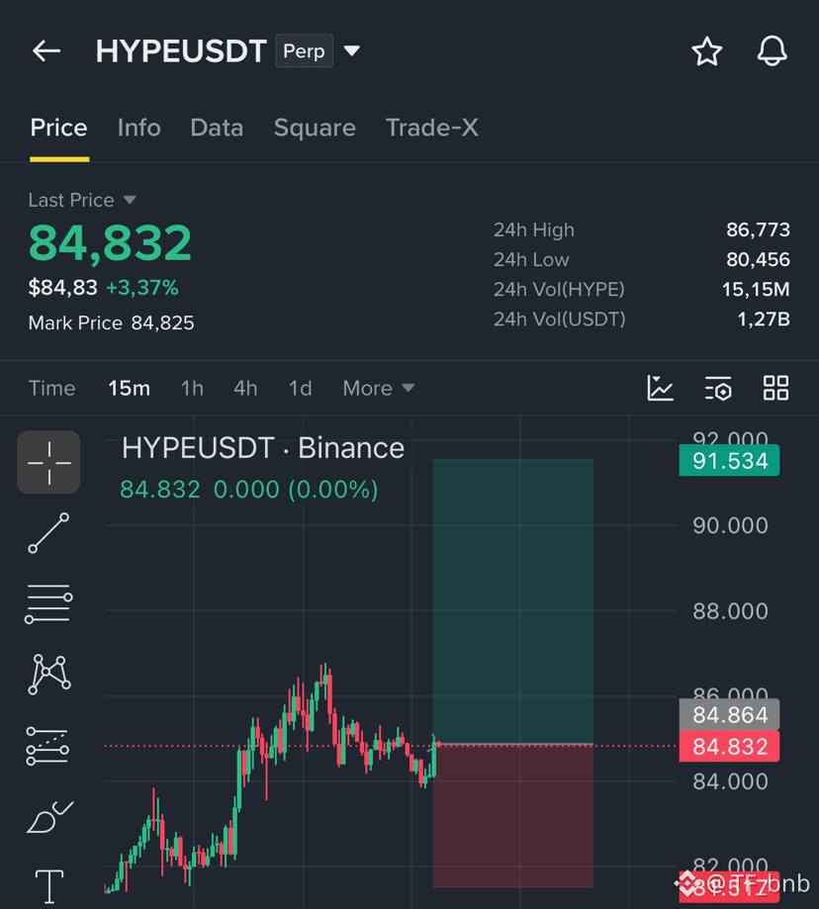The width and height of the screenshot is (819, 909).
Task: Click the 84.832 current price label
Action: tap(729, 746)
